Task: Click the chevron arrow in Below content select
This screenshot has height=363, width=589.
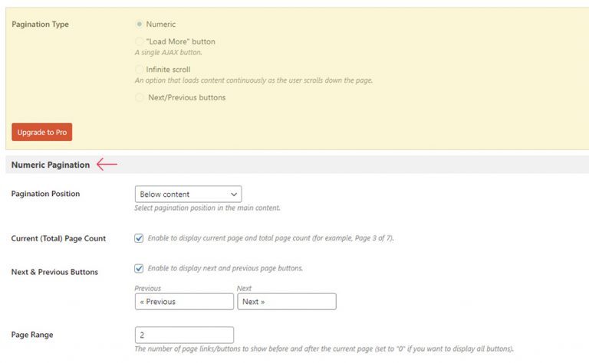Action: tap(234, 195)
